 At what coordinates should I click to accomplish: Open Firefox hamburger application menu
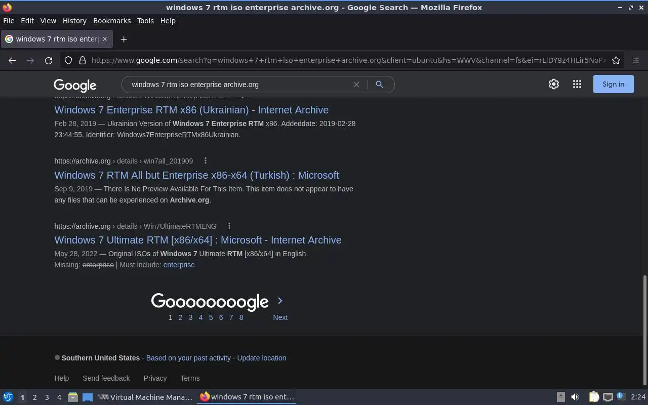636,60
